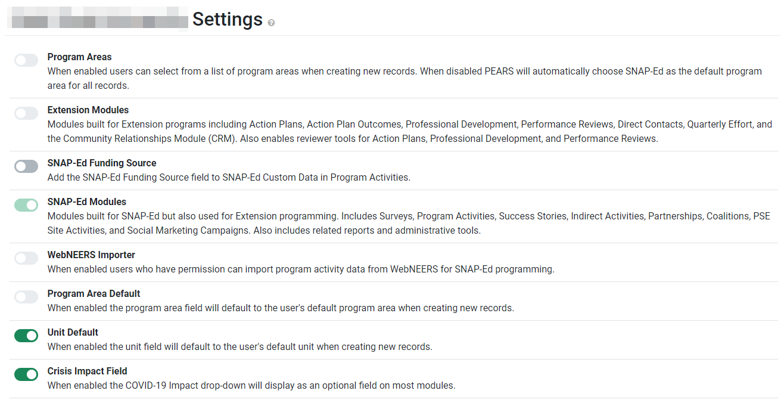The width and height of the screenshot is (781, 409).
Task: Disable the Crisis Impact Field switch
Action: click(x=26, y=374)
